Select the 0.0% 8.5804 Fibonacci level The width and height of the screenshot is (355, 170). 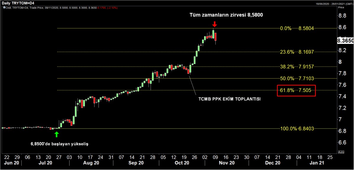[297, 29]
